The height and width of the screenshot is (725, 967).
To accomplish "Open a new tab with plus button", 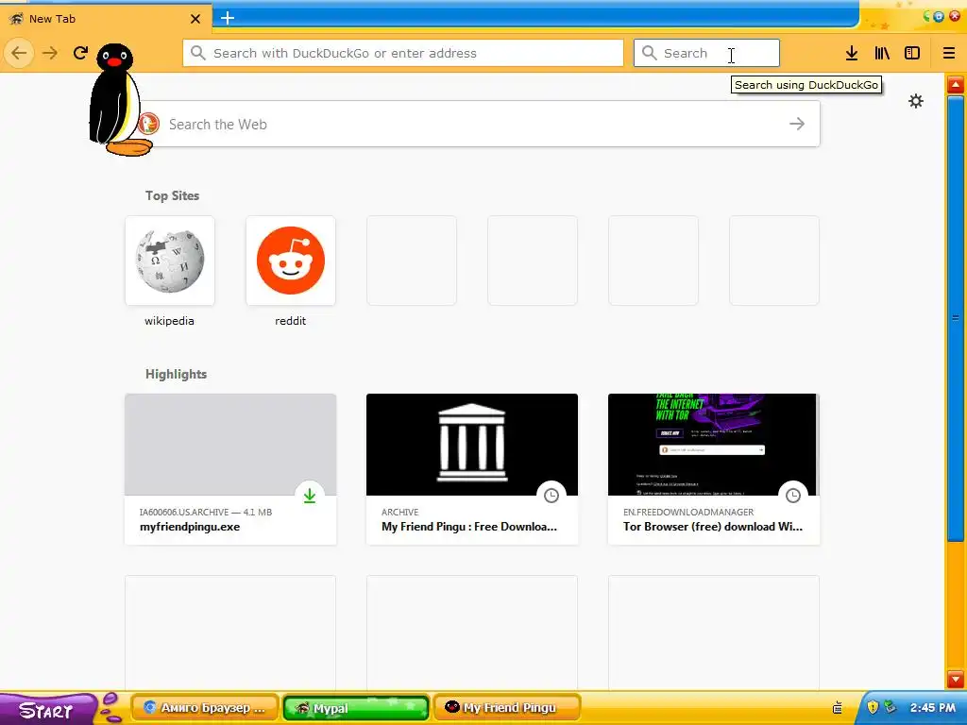I will point(228,18).
